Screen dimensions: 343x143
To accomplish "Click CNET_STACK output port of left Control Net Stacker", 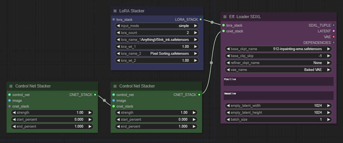I will click(95, 95).
